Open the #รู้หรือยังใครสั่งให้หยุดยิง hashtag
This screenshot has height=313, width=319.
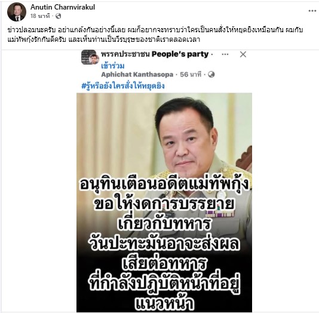(123, 86)
